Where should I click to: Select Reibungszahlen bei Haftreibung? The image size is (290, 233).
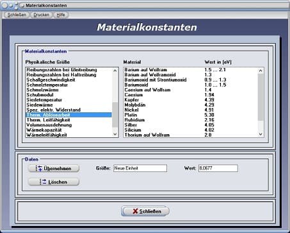(x=68, y=74)
